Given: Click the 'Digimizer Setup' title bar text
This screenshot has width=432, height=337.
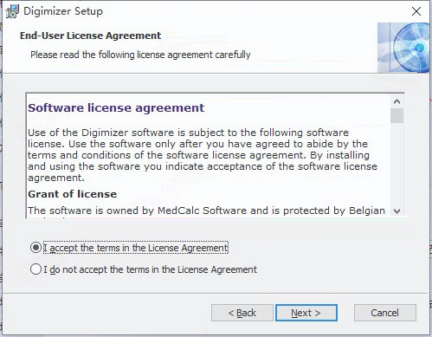Looking at the screenshot, I should pos(63,11).
